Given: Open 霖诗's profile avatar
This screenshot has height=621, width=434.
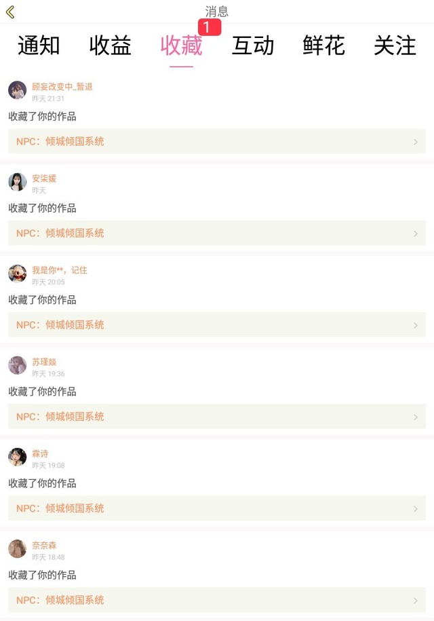Looking at the screenshot, I should click(x=18, y=457).
